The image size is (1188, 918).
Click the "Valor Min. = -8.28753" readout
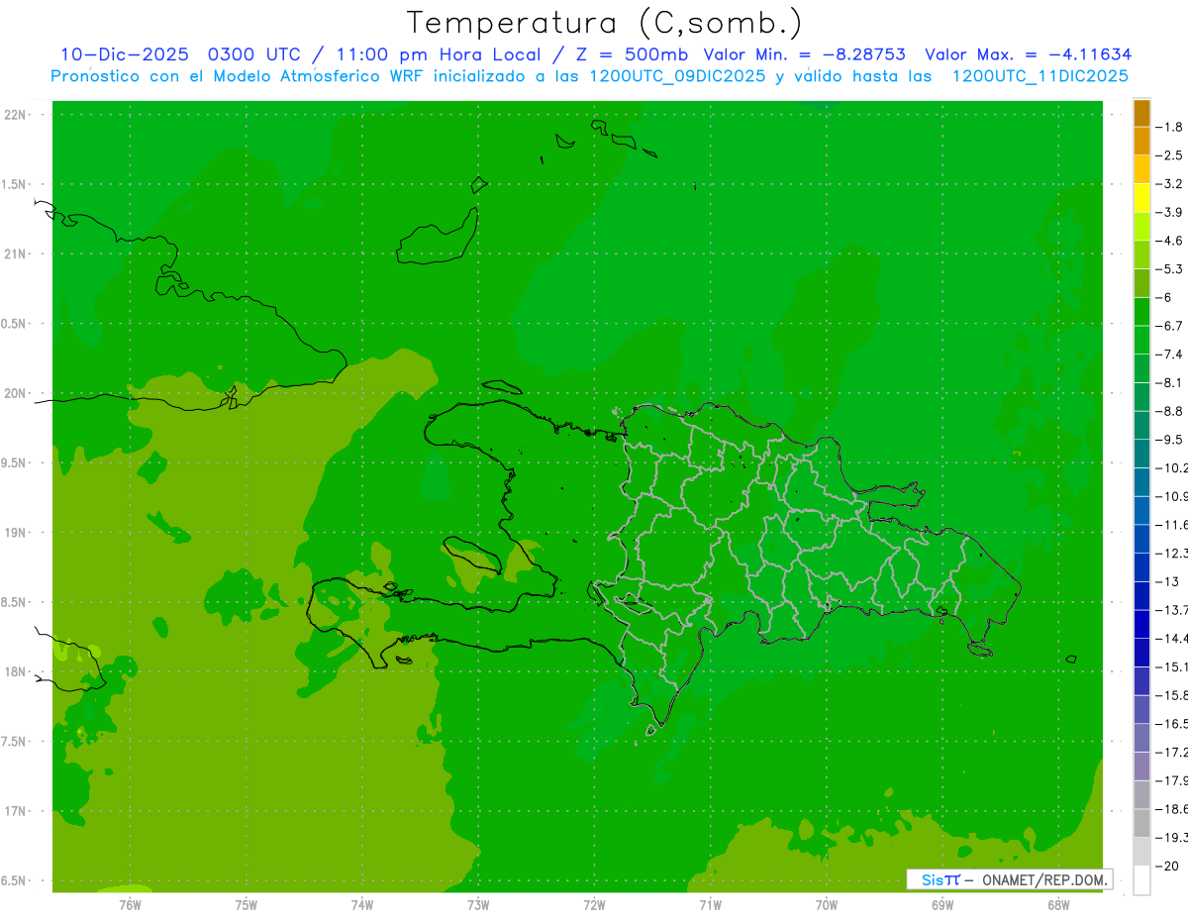[804, 54]
